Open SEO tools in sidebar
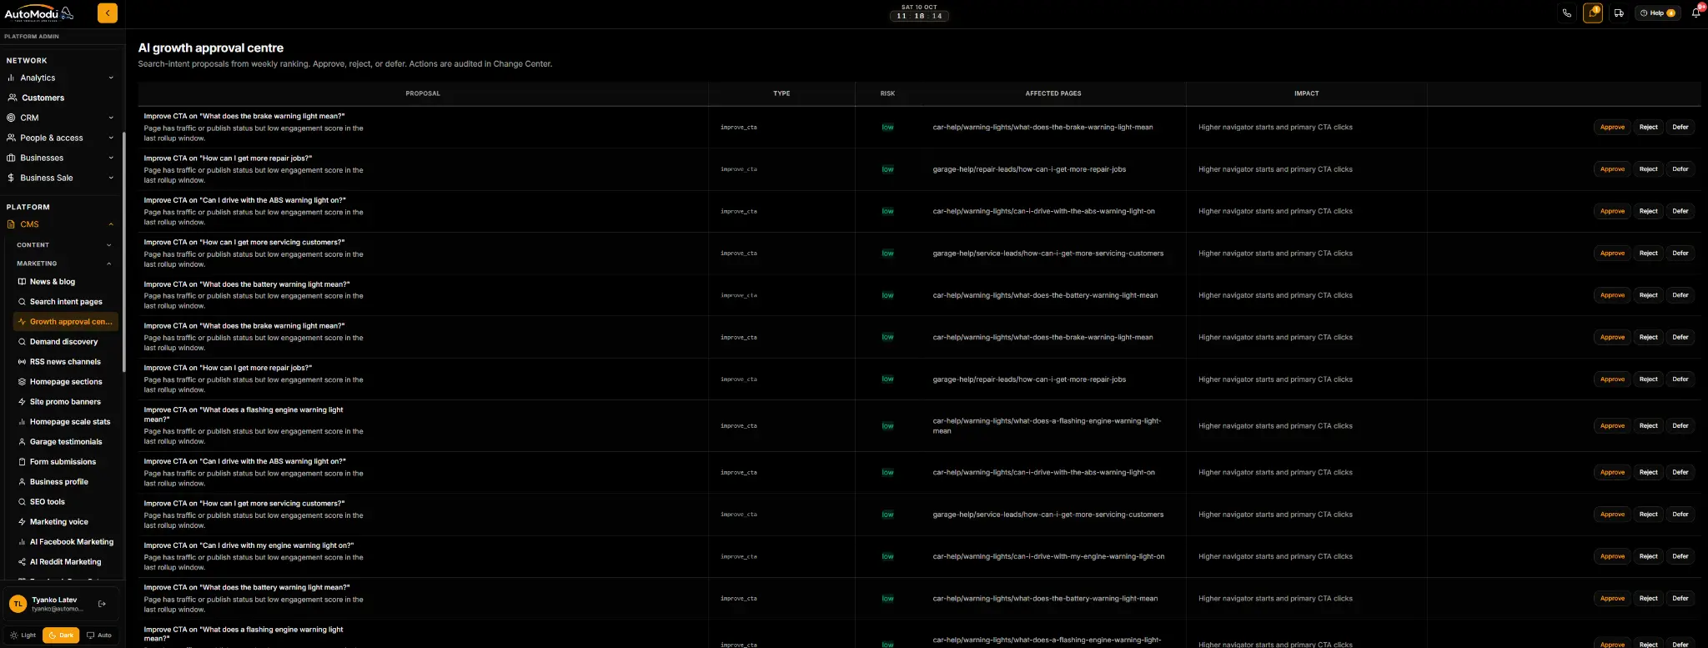 click(66, 502)
